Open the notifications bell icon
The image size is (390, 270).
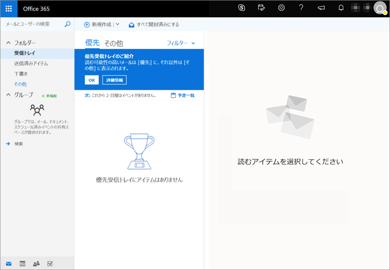pos(341,8)
